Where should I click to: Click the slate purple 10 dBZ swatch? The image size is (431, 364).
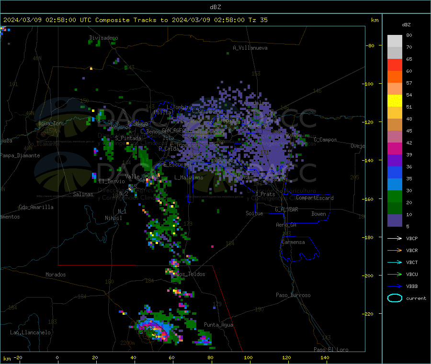395,221
